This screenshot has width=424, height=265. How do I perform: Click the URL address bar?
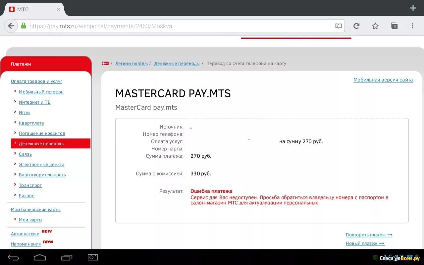179,26
